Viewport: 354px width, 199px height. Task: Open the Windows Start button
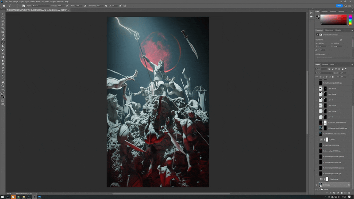pos(3,197)
